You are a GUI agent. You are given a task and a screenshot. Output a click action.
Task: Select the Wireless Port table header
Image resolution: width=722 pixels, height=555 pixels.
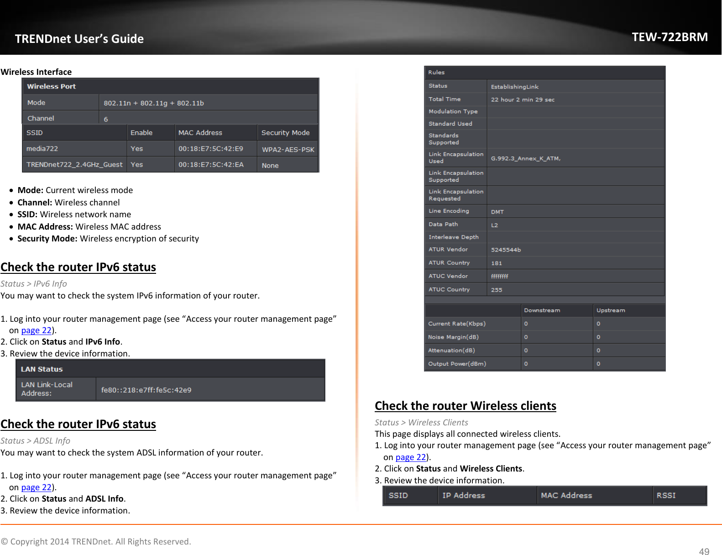coord(170,86)
